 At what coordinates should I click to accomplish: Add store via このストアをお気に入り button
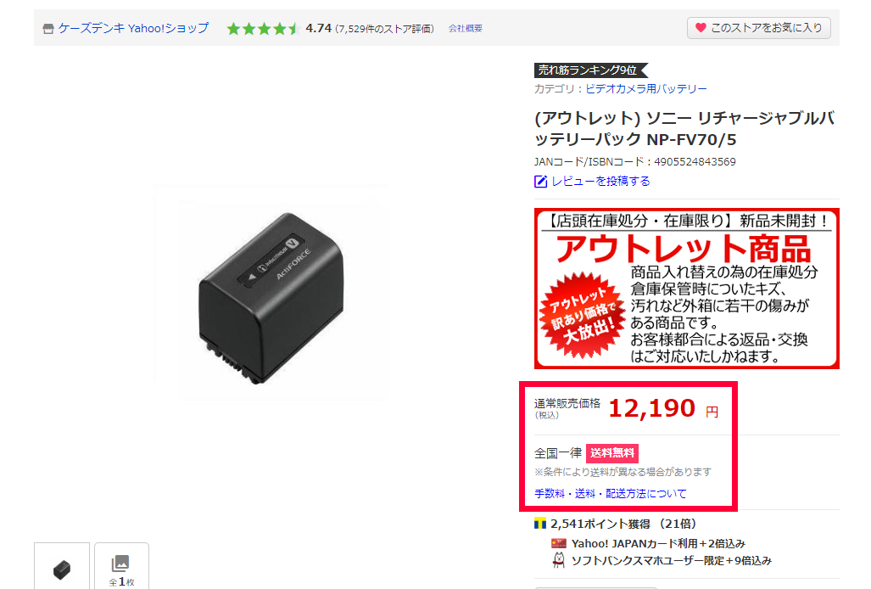pos(759,28)
